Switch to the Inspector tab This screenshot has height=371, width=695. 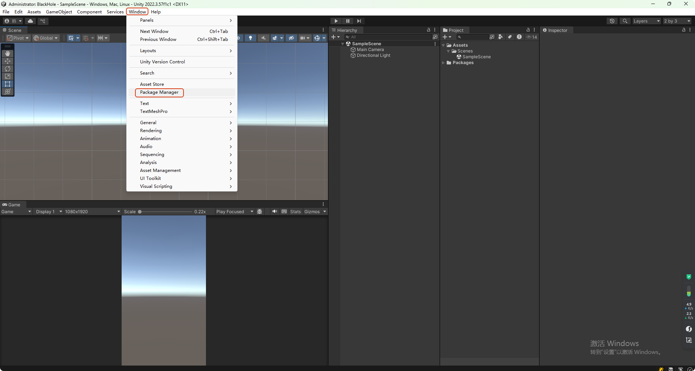[x=558, y=30]
